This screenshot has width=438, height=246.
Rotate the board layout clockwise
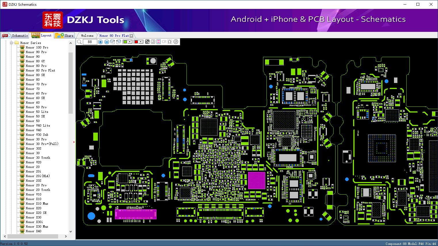click(x=113, y=42)
